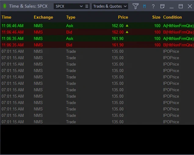Select the 11:06:46 AM Ask row time
194x155 pixels.
coord(13,26)
